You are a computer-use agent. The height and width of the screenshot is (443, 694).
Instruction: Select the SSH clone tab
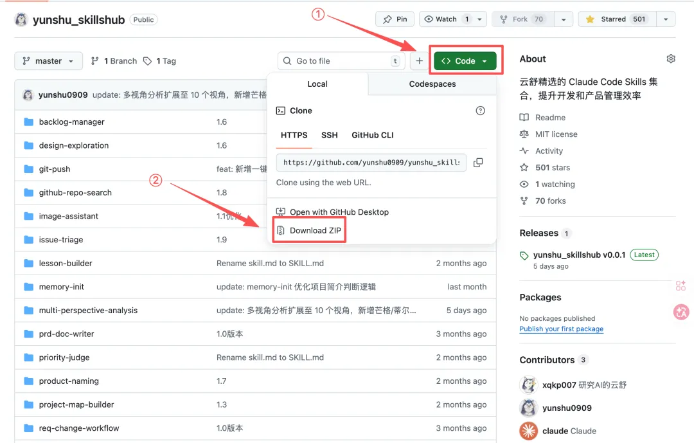[x=329, y=135]
